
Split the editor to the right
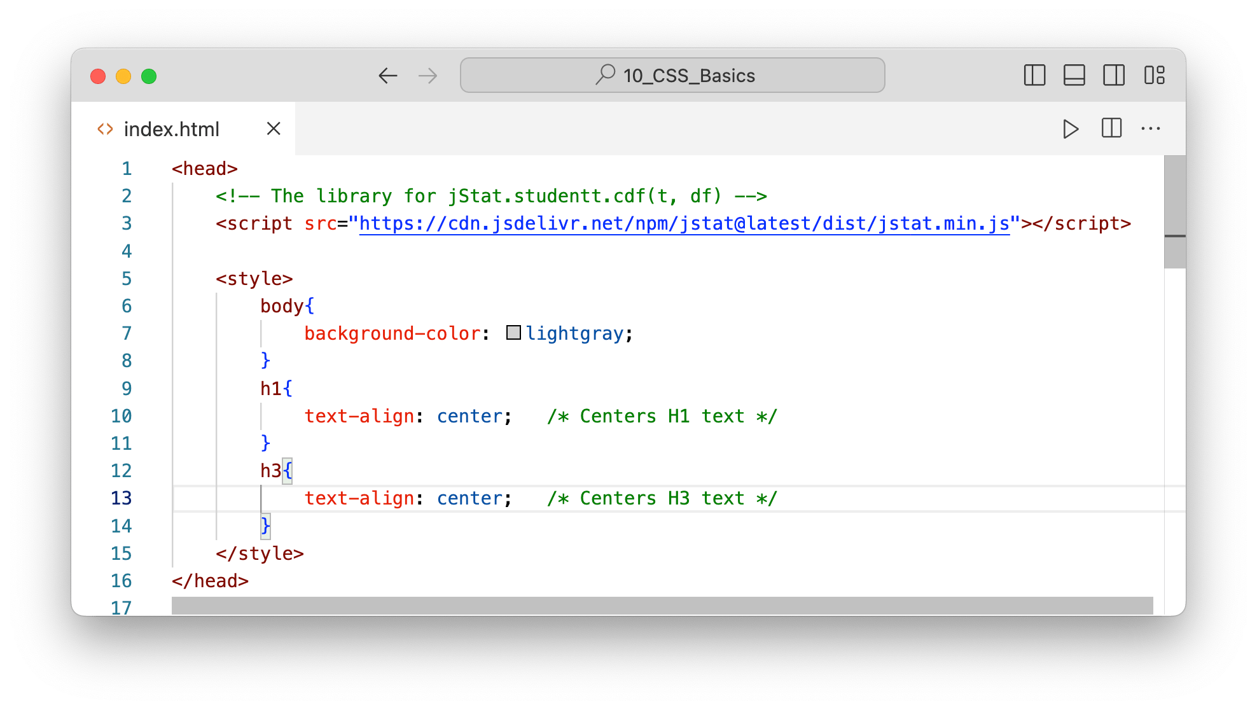(x=1111, y=129)
